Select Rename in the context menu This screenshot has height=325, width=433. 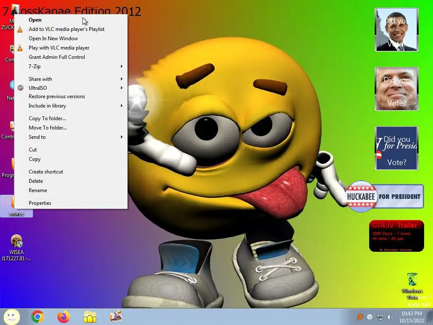click(x=71, y=190)
